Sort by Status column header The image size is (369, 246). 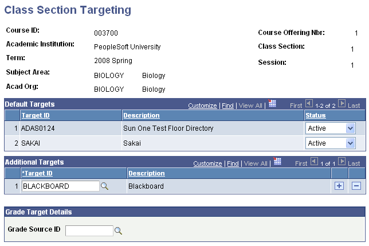click(316, 115)
